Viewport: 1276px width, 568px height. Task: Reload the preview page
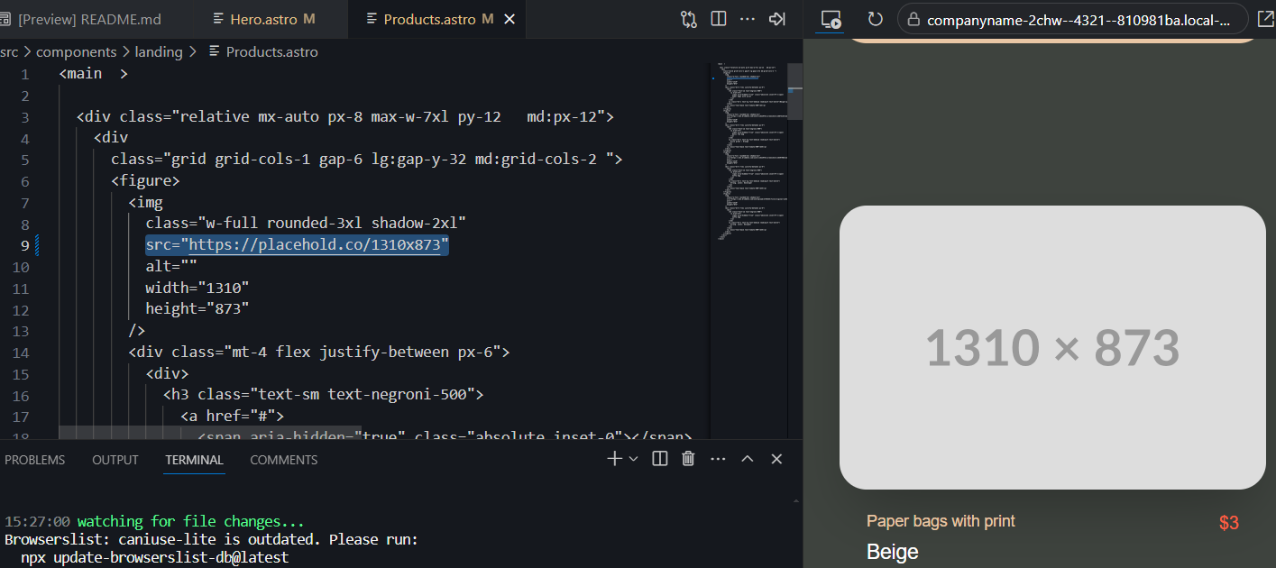(875, 19)
